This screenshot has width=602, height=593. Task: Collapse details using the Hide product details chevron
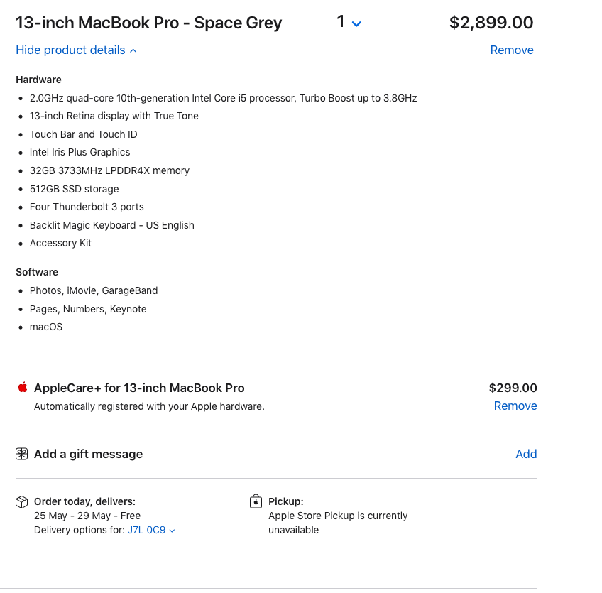tap(133, 50)
